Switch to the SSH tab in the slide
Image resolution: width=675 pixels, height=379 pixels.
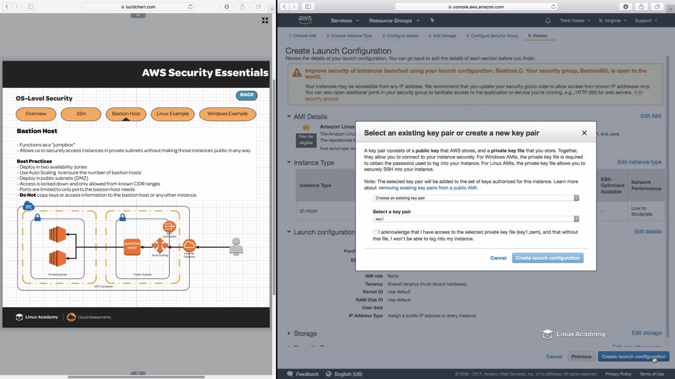(x=81, y=114)
